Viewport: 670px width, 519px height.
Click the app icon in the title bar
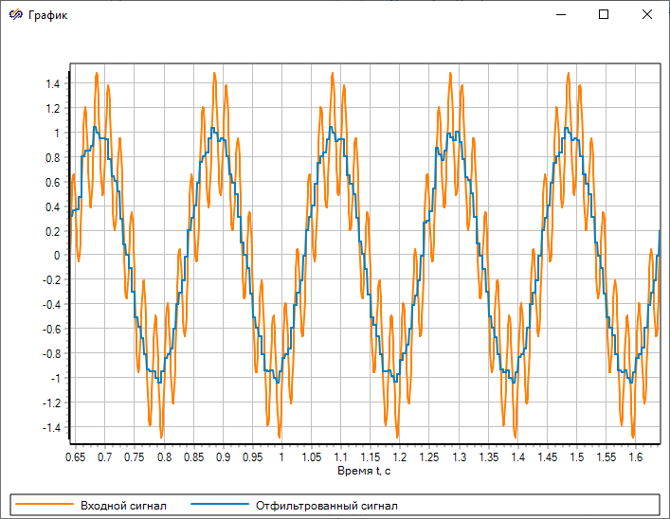[14, 15]
